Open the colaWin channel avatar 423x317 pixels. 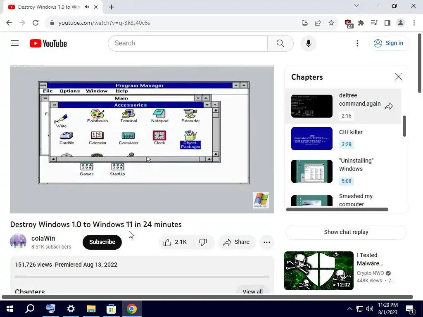[x=18, y=241]
